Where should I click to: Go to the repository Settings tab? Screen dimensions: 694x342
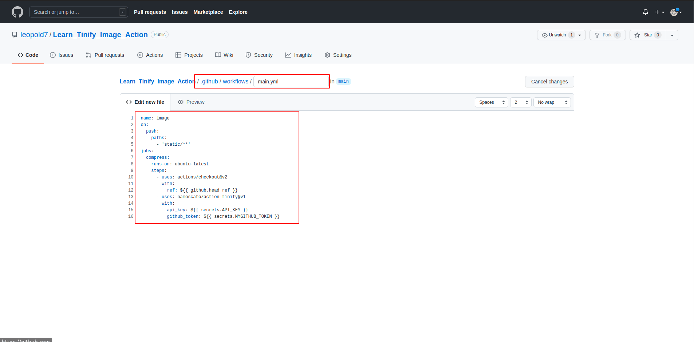tap(338, 55)
